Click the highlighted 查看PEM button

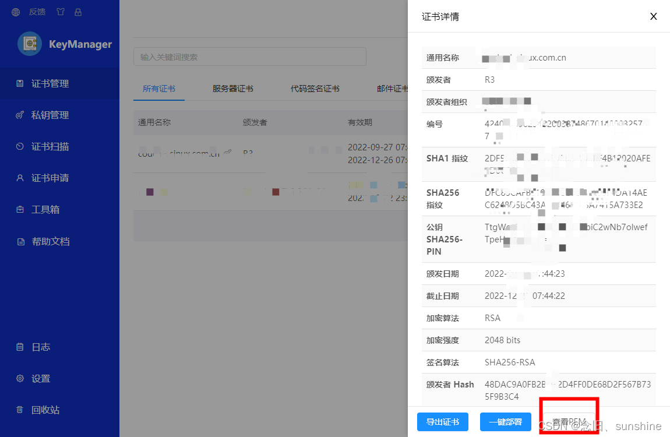(569, 421)
